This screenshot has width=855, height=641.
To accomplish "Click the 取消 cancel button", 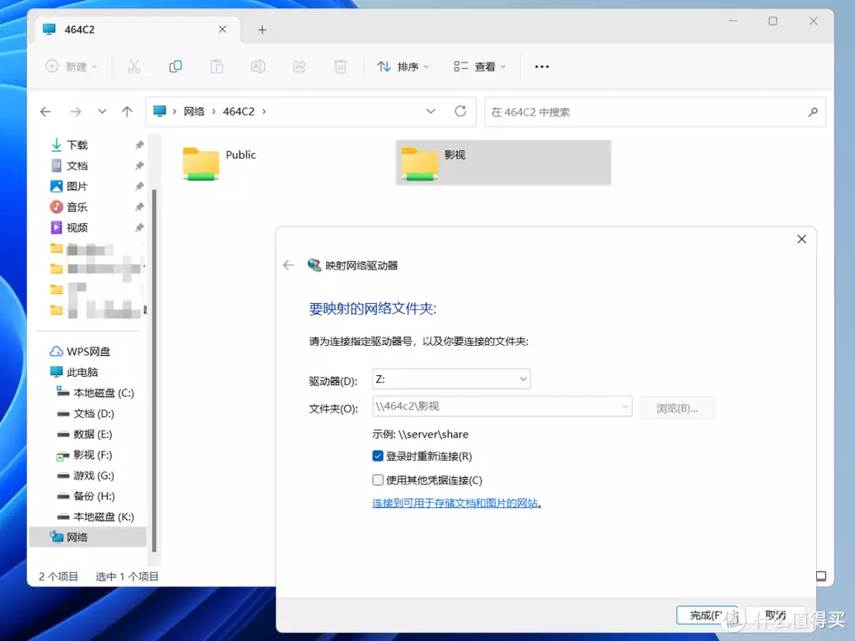I will pyautogui.click(x=775, y=616).
